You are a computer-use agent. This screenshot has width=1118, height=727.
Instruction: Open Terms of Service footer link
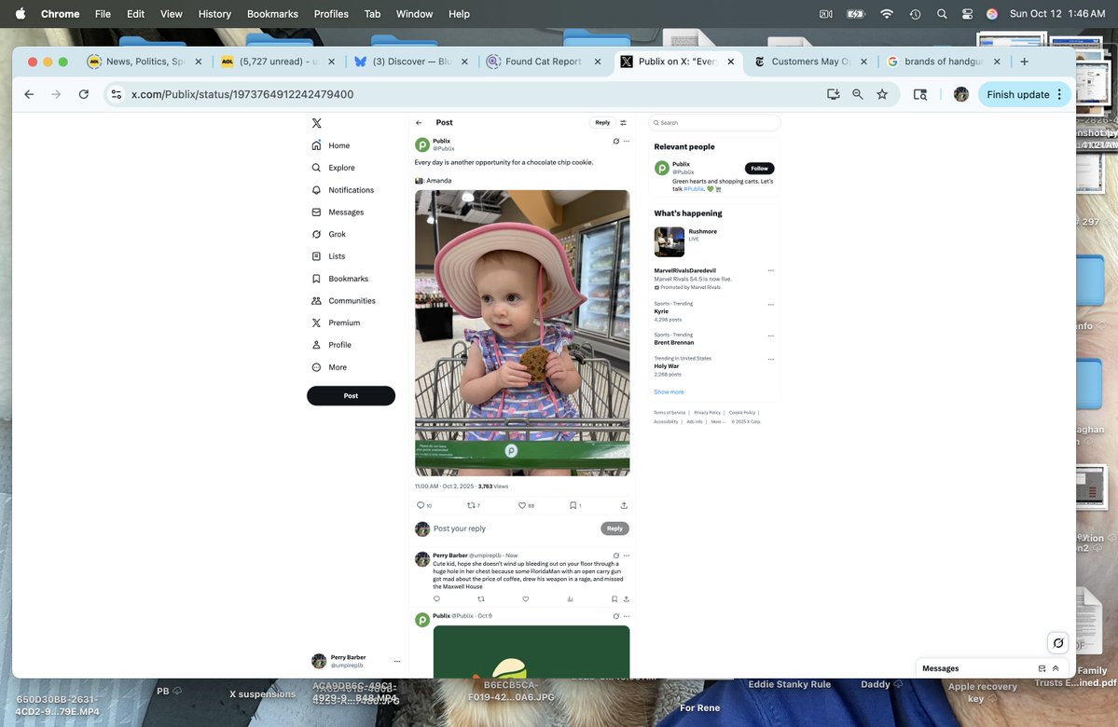click(x=669, y=413)
